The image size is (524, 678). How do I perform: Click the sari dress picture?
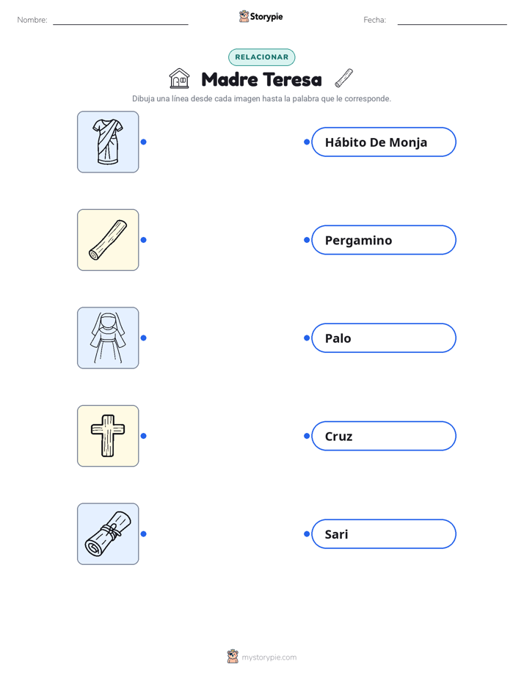(108, 142)
